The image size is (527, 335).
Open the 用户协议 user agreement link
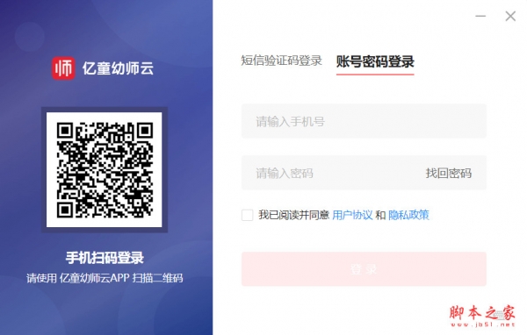click(x=352, y=215)
